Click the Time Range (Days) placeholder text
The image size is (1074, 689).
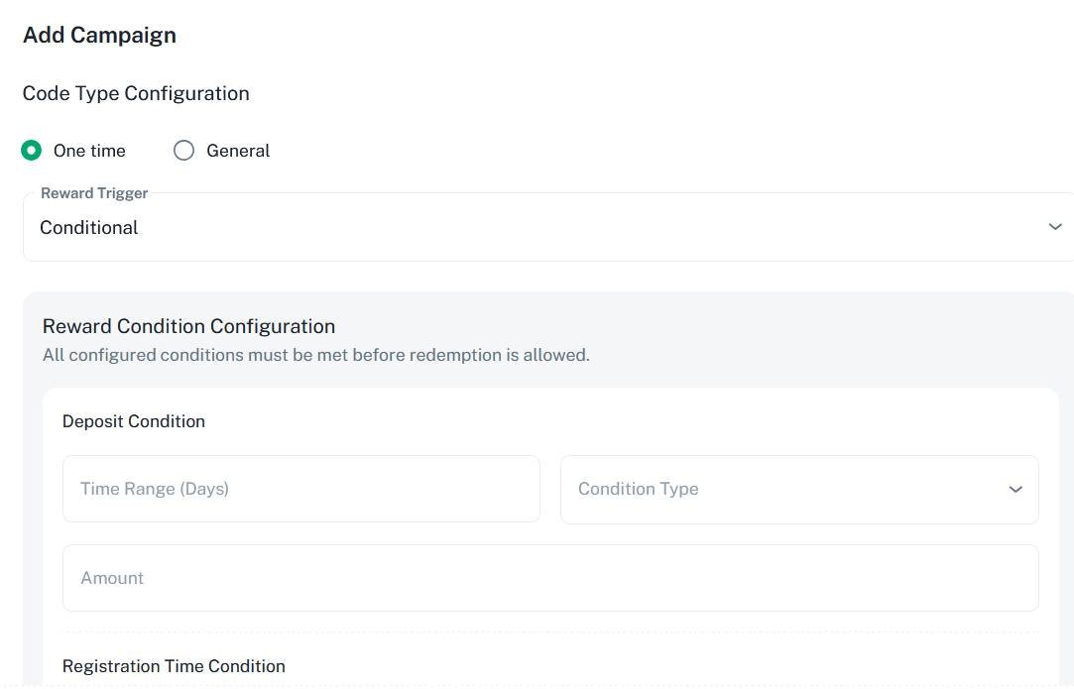coord(155,489)
